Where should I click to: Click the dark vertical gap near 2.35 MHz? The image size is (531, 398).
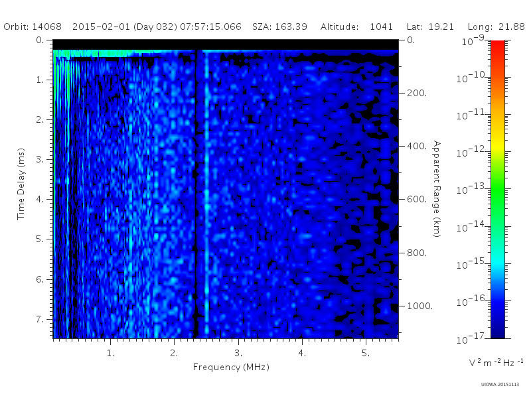[x=196, y=194]
